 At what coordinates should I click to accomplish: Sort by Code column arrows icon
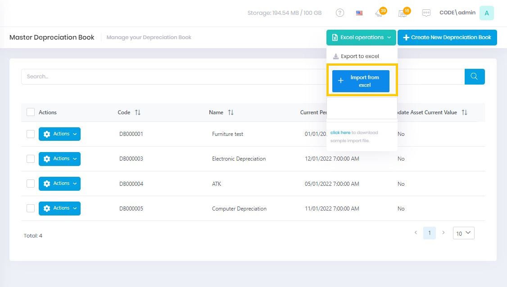(x=138, y=112)
